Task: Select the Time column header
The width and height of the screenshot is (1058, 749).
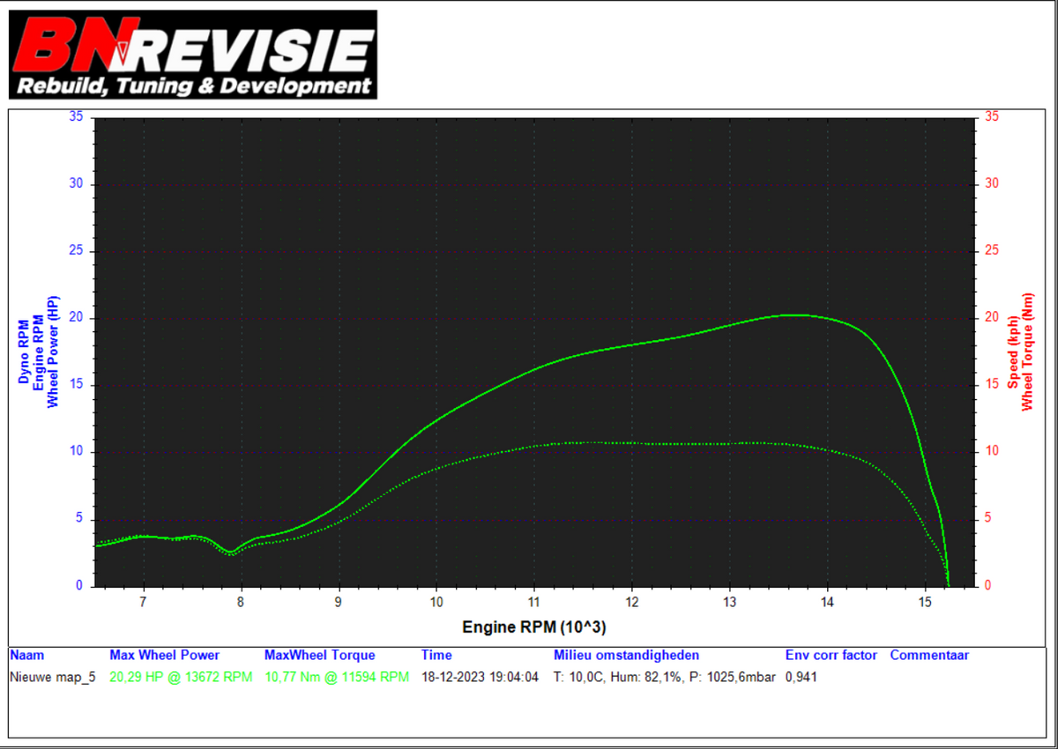Action: (436, 656)
